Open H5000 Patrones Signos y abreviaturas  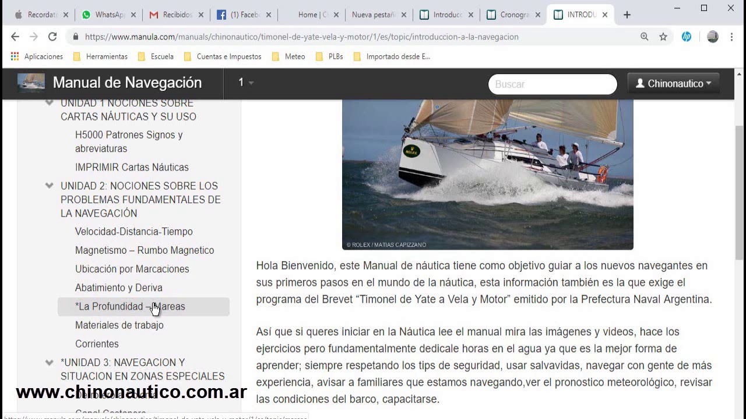pos(129,141)
